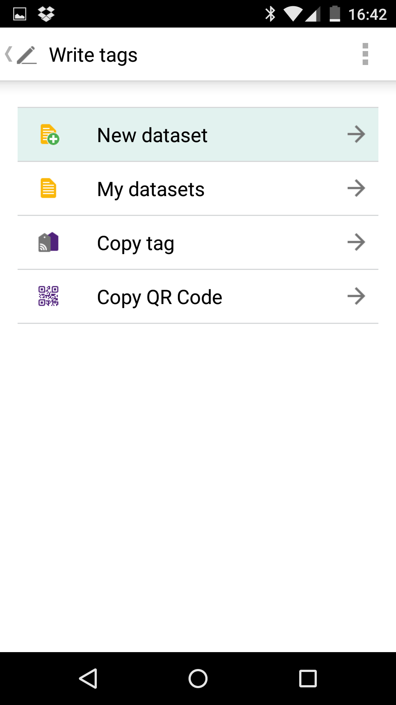The image size is (396, 705).
Task: Open the Dropbox notification icon
Action: tap(46, 14)
